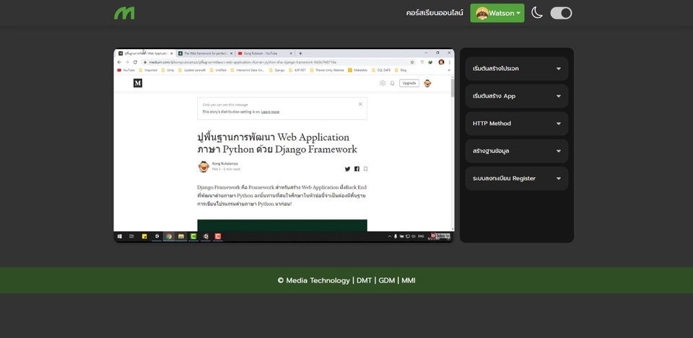Image resolution: width=693 pixels, height=338 pixels.
Task: Switch to the 'Kong Ruksiam - YouTube' tab
Action: pos(265,53)
